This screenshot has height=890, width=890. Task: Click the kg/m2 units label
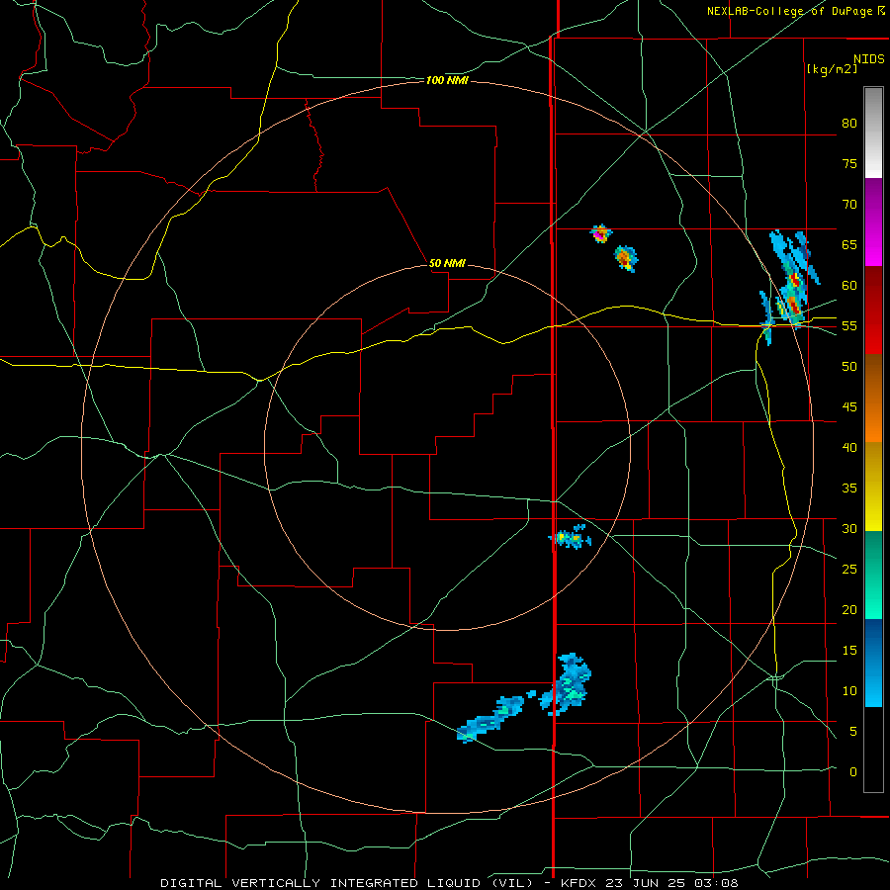click(832, 69)
